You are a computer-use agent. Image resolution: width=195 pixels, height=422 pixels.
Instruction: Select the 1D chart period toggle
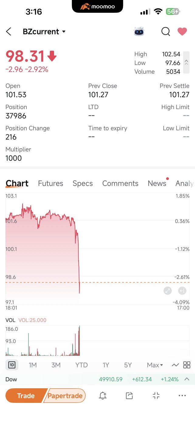tap(12, 365)
